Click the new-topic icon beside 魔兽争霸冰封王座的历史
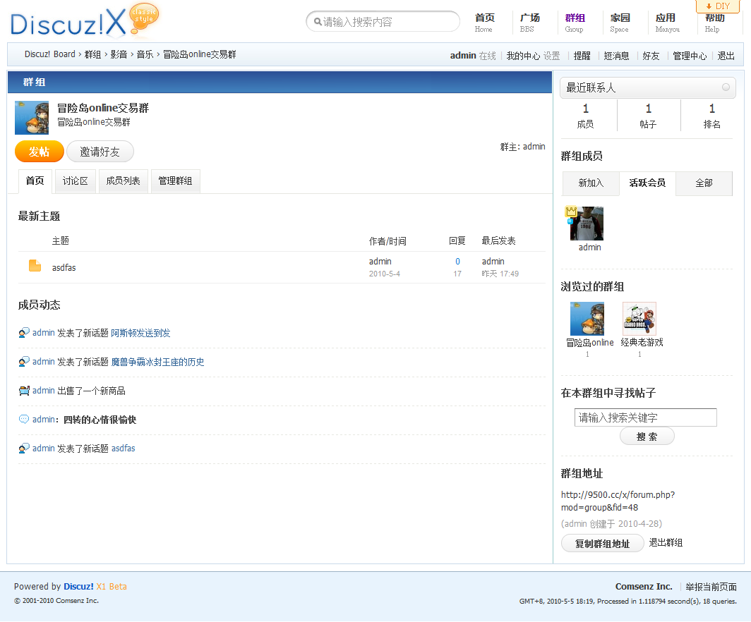The height and width of the screenshot is (622, 751). click(24, 362)
